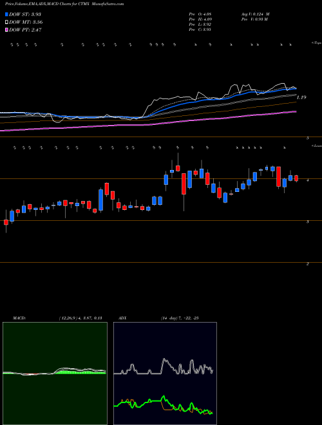Click the price axis label '3'
Viewport: 322px width, 425px height.
308,222
